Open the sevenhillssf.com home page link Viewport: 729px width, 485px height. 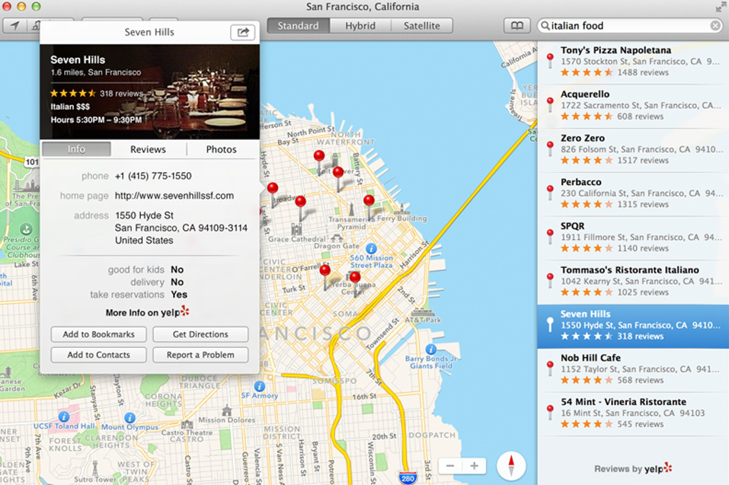coord(174,196)
